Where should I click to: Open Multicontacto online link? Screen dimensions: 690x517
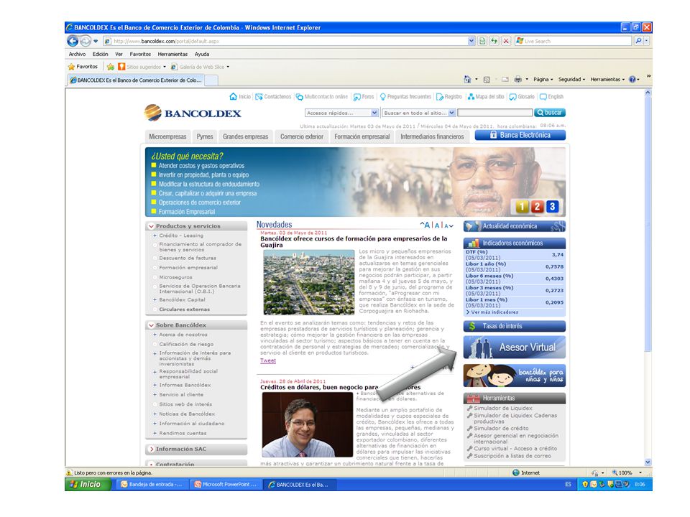pyautogui.click(x=322, y=97)
